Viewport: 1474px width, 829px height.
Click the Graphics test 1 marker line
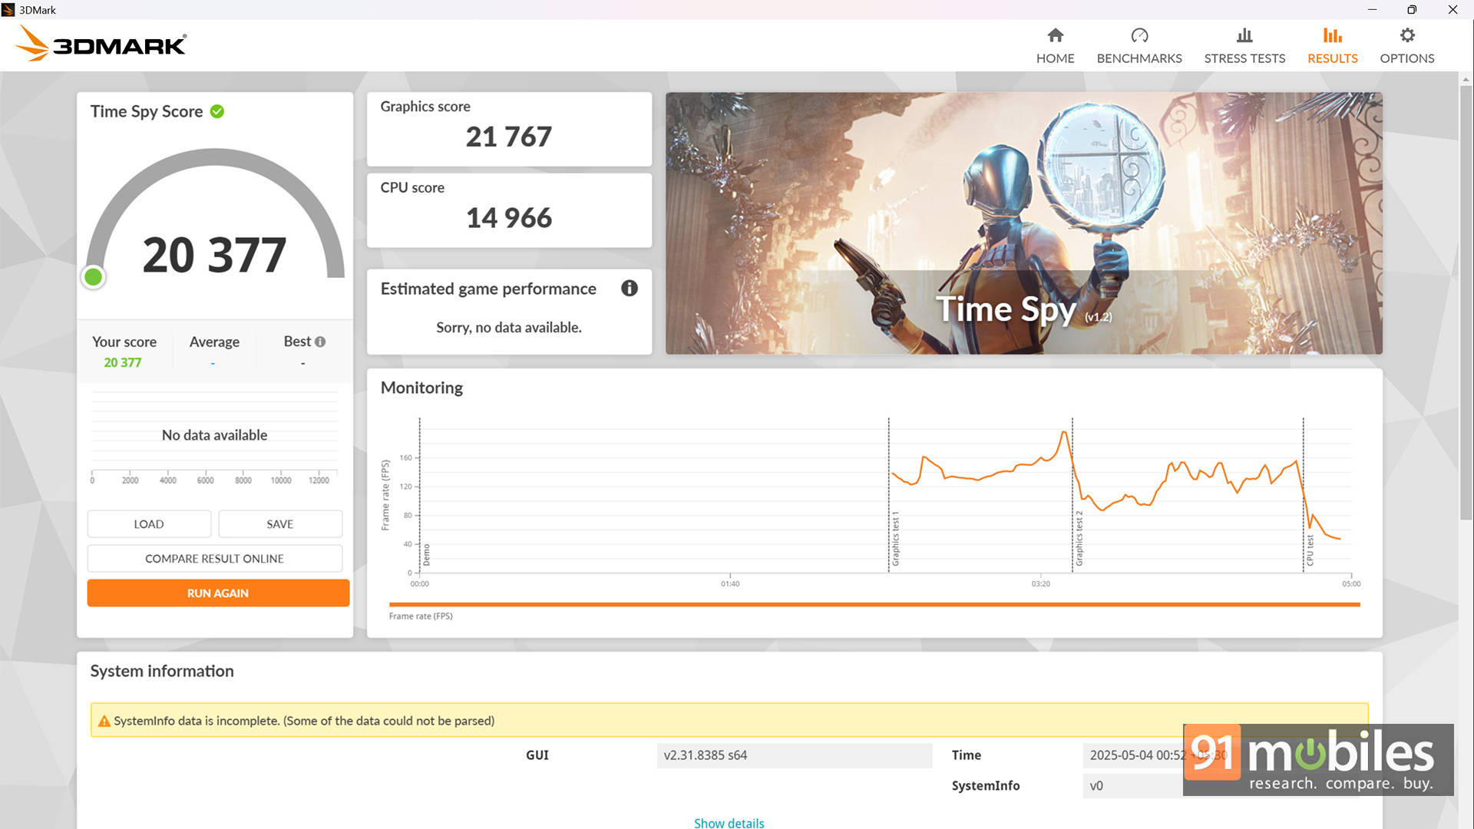pyautogui.click(x=889, y=495)
